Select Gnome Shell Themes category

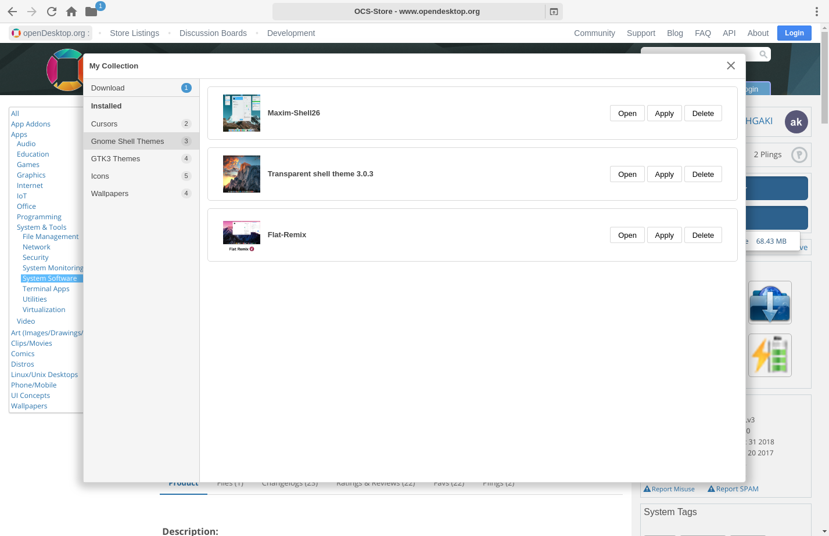141,141
